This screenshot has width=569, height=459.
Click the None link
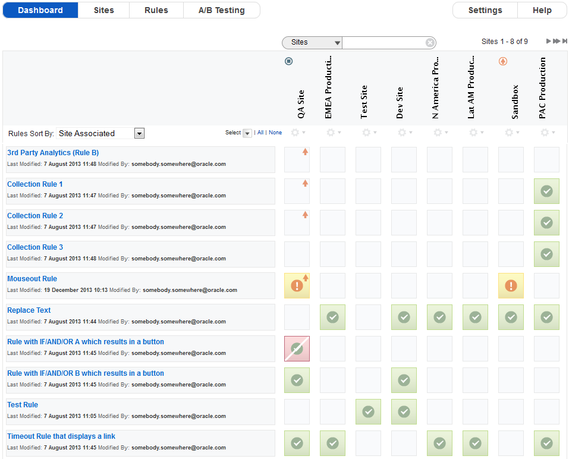(x=275, y=133)
